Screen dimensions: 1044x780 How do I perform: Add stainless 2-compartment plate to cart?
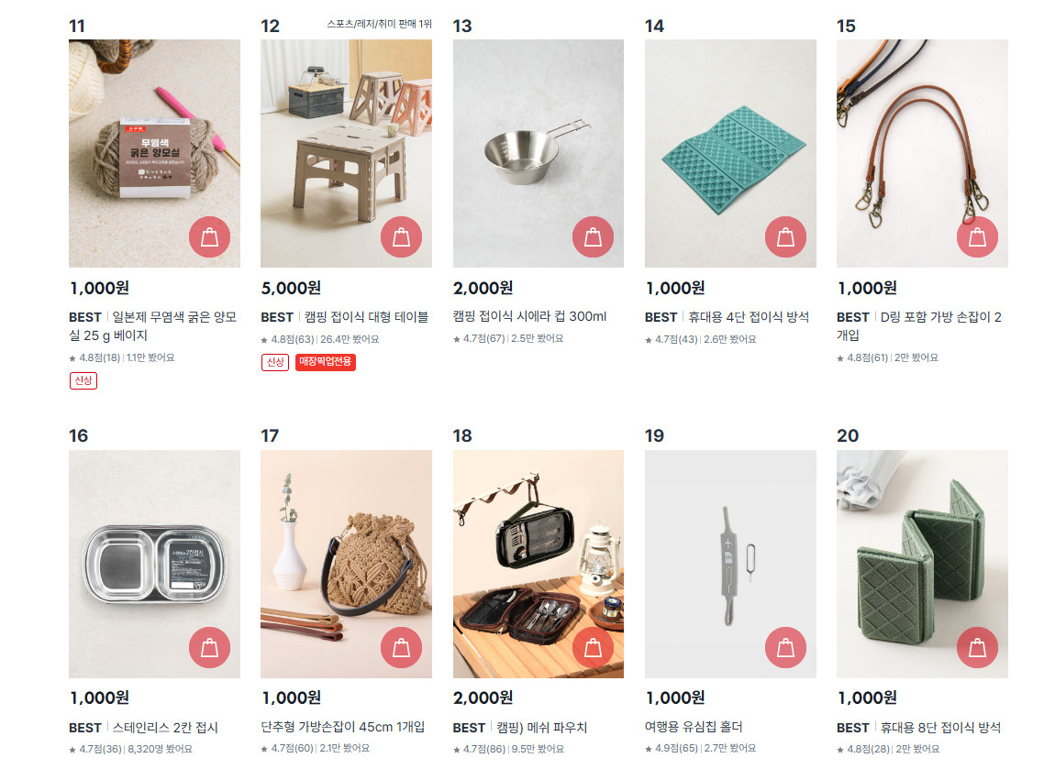(210, 647)
